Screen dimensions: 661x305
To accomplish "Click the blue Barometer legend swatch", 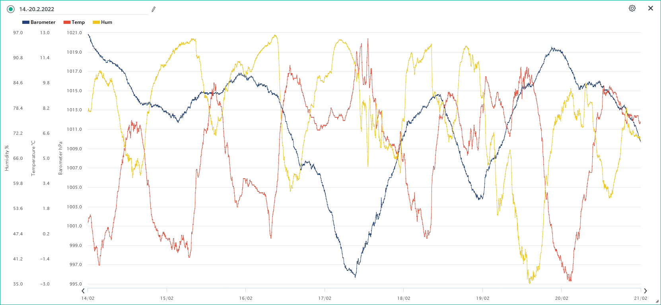I will coord(26,22).
